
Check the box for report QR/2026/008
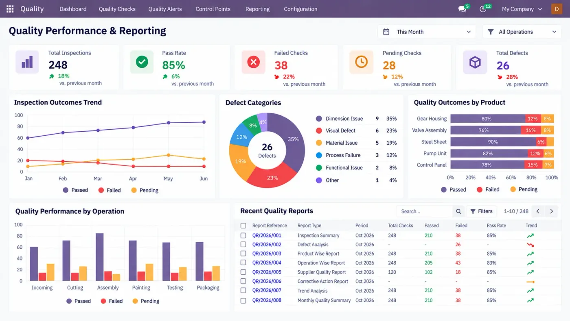click(243, 301)
